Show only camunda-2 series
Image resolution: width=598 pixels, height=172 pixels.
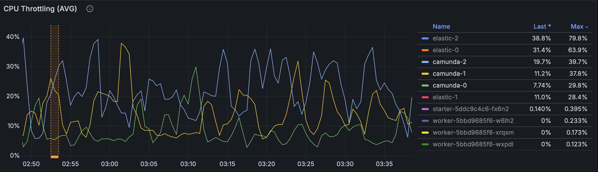(449, 62)
